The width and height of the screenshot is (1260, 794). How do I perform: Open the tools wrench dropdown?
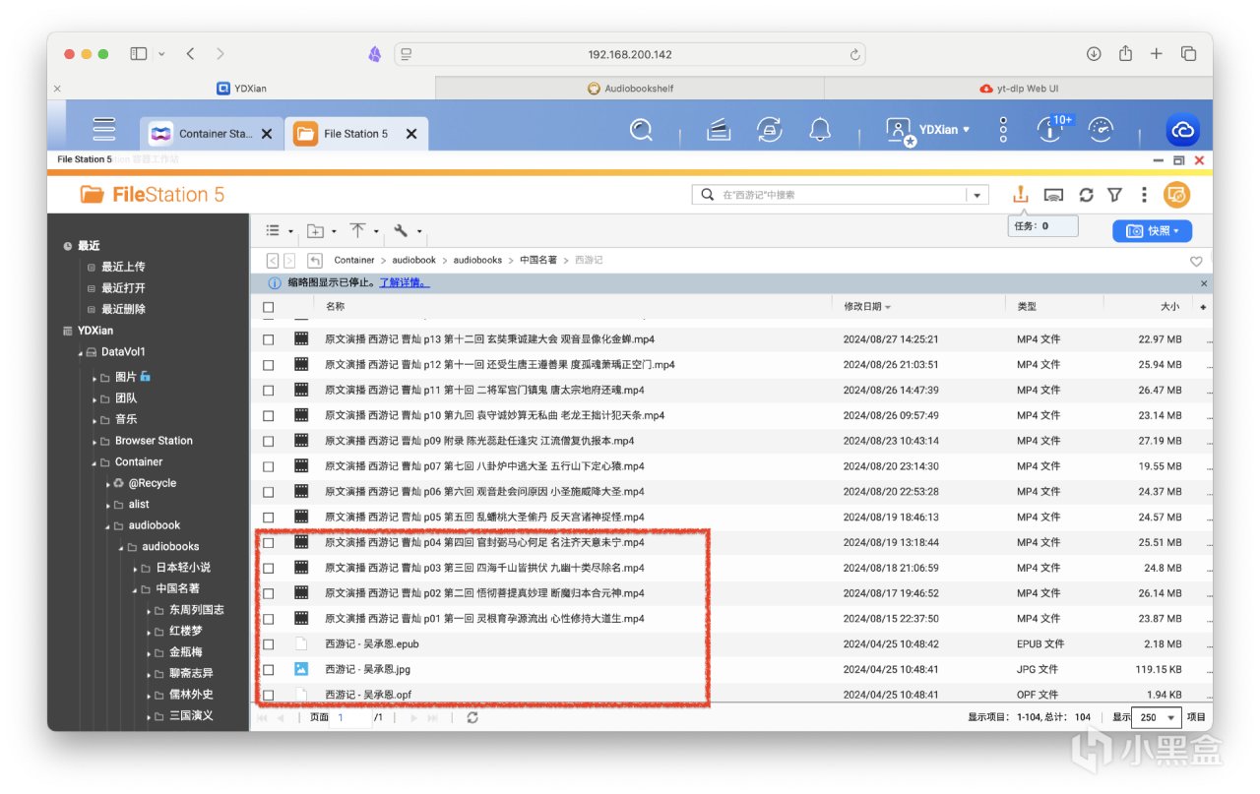pyautogui.click(x=408, y=231)
